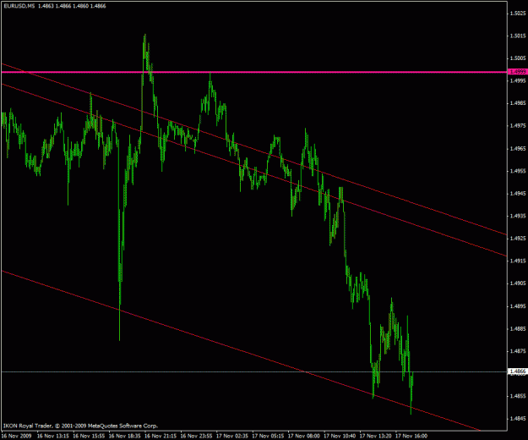Click the 1.4915 price scale label
Screen dimensions: 528x440
coord(518,261)
